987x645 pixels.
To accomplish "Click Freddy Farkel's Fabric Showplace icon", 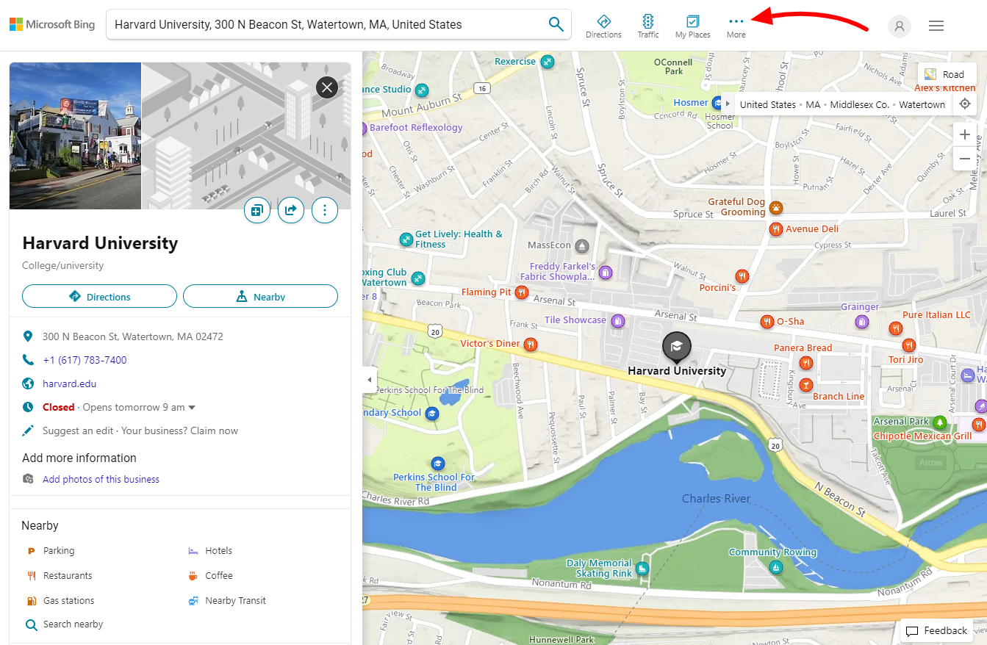I will 605,273.
